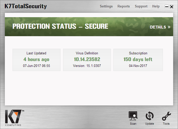
Task: Click the Update icon
Action: point(150,117)
